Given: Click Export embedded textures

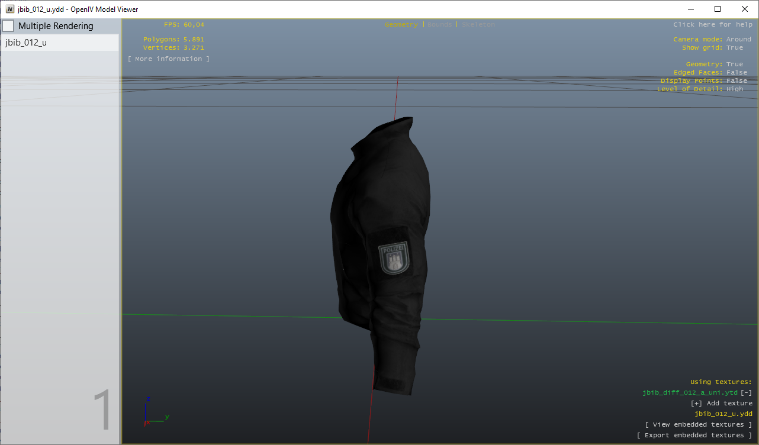Looking at the screenshot, I should [x=694, y=436].
